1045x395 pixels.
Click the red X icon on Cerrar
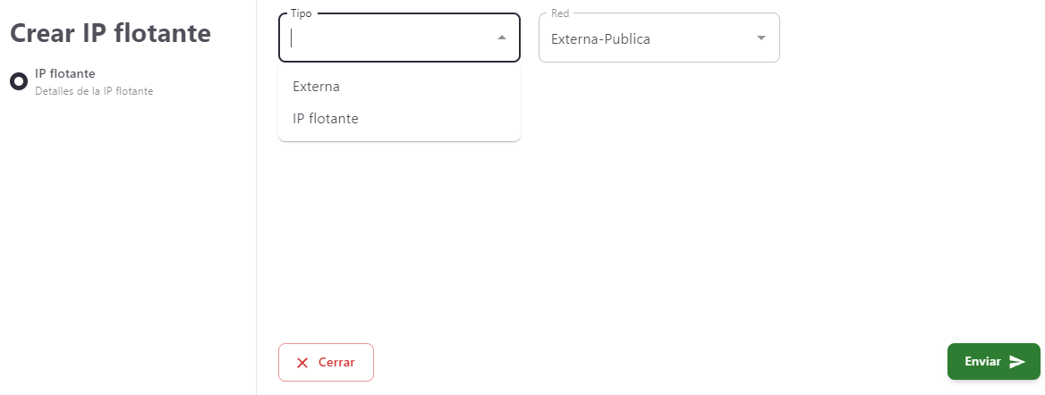(x=302, y=363)
